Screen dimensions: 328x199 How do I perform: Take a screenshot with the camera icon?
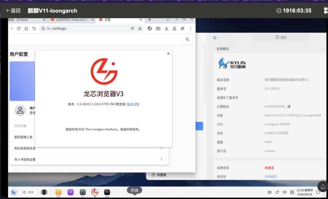click(x=158, y=28)
